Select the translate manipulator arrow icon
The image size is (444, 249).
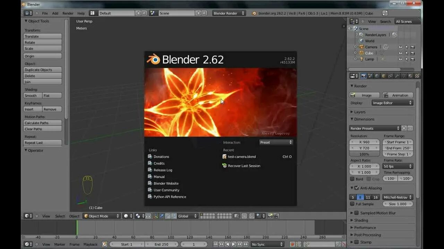[162, 216]
